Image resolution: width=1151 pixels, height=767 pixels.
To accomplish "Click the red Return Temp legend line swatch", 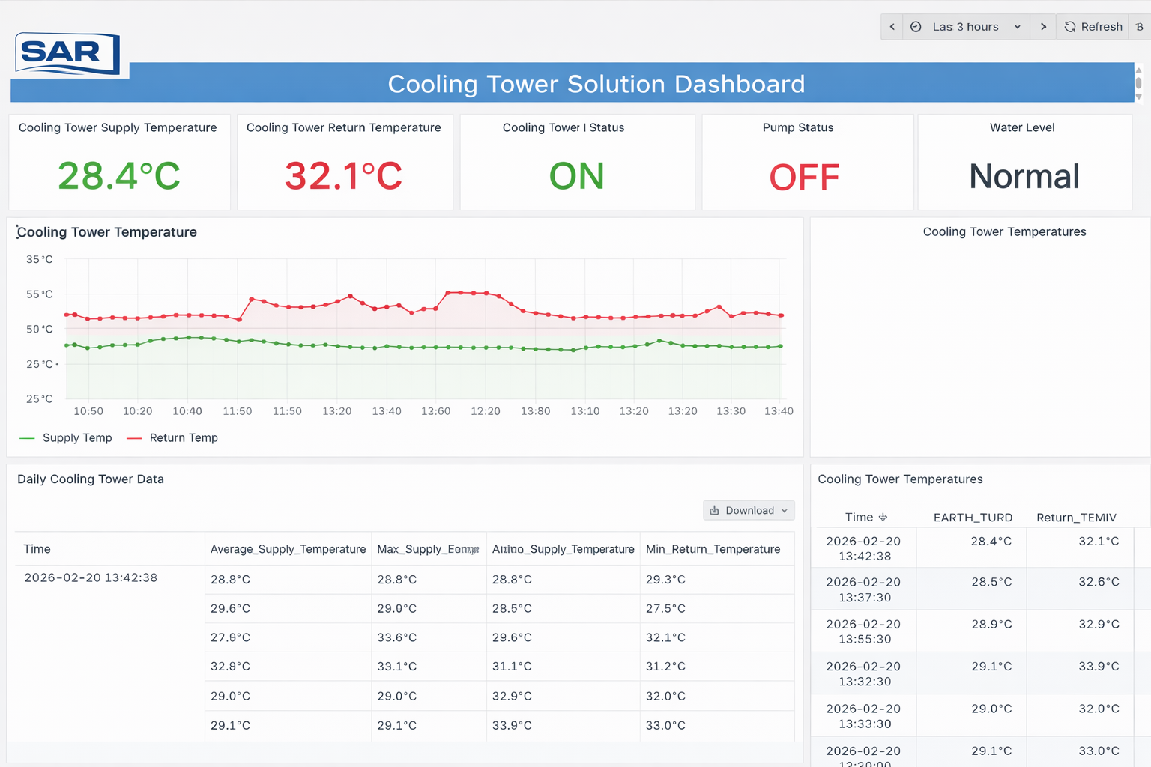I will coord(134,438).
